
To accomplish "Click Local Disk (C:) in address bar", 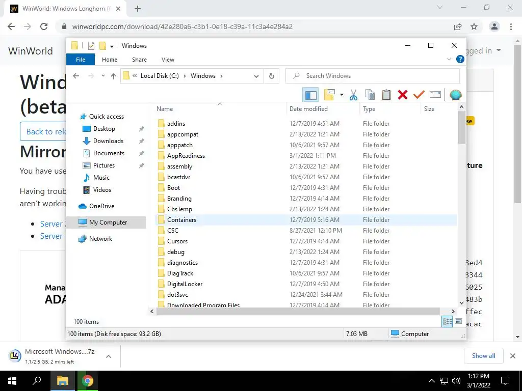I will [160, 76].
